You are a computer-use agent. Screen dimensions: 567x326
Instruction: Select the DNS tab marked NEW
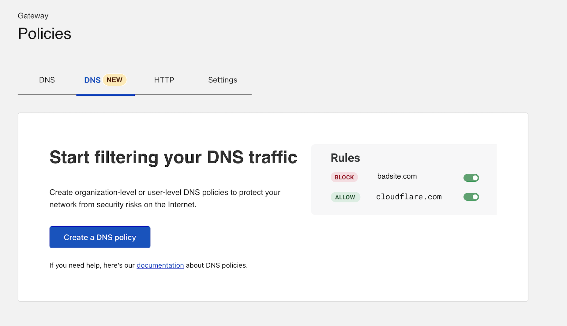(x=92, y=80)
